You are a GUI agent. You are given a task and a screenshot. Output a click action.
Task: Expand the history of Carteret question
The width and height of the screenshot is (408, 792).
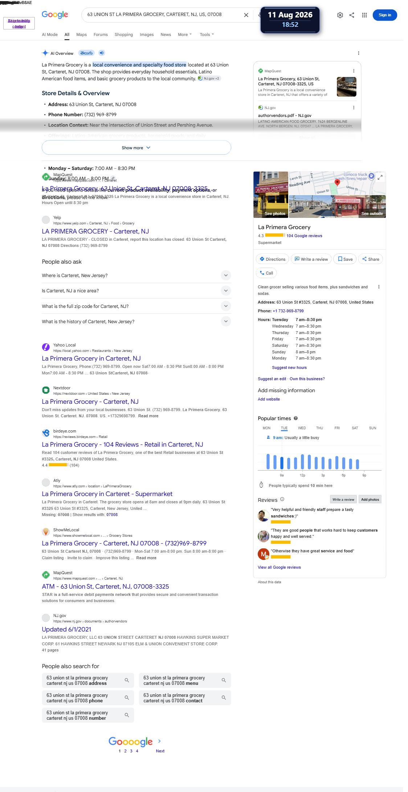tap(136, 321)
